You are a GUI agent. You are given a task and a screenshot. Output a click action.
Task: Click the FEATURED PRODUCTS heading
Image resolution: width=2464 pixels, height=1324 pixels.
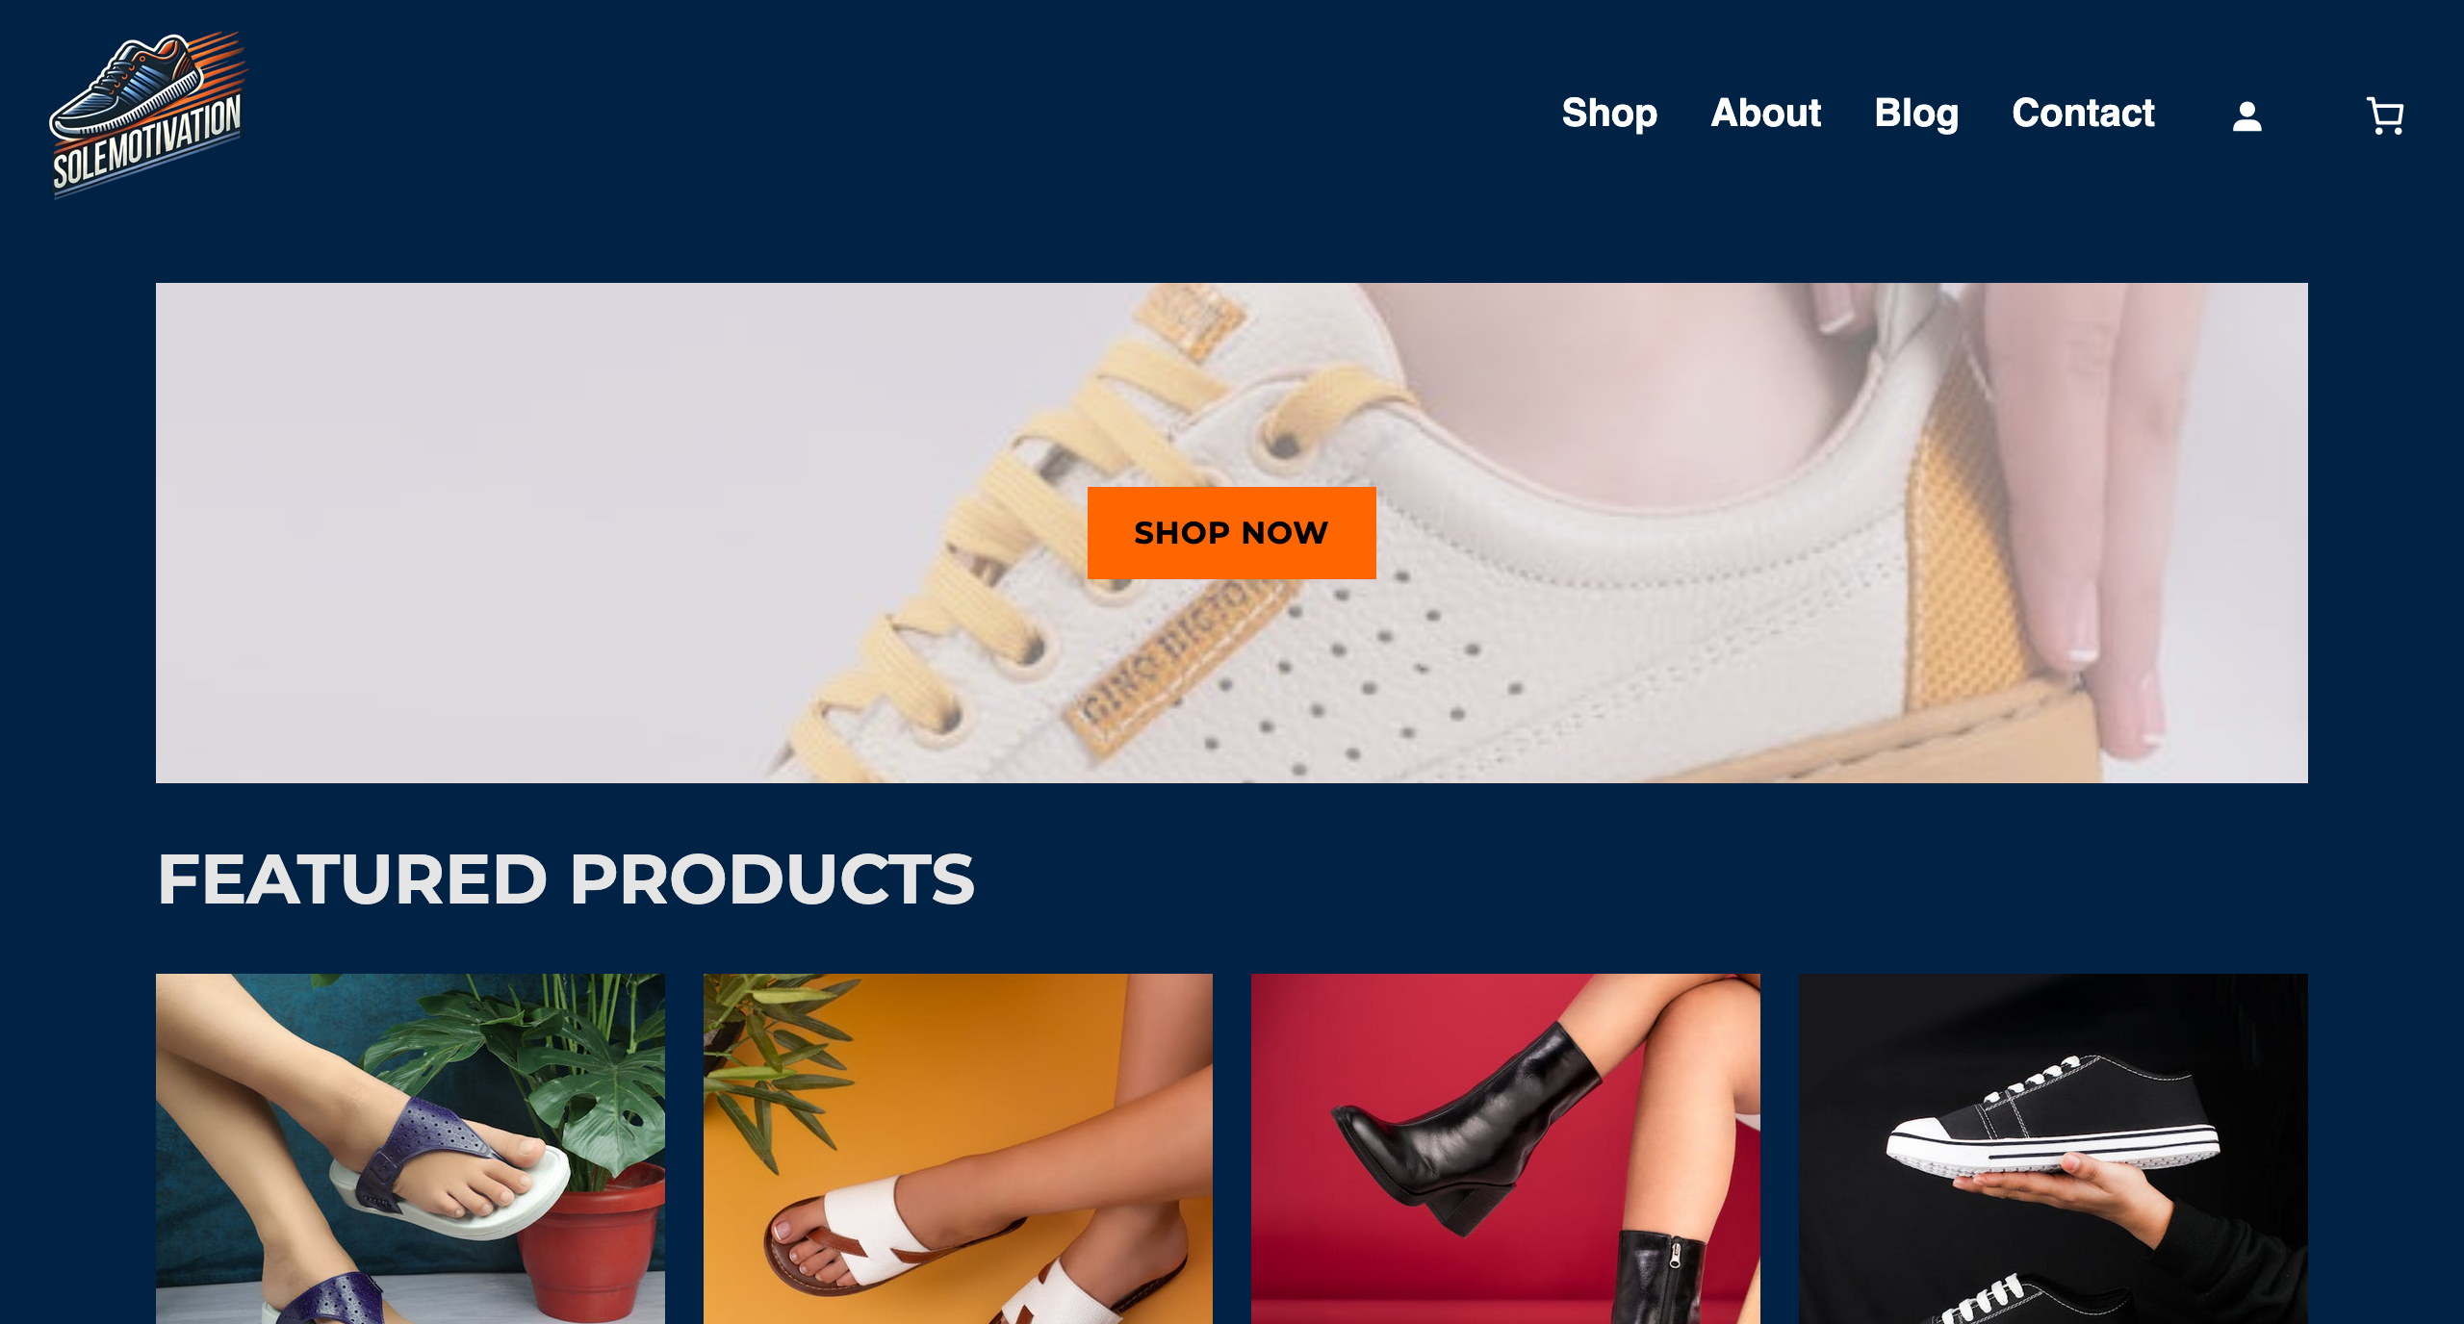coord(566,878)
